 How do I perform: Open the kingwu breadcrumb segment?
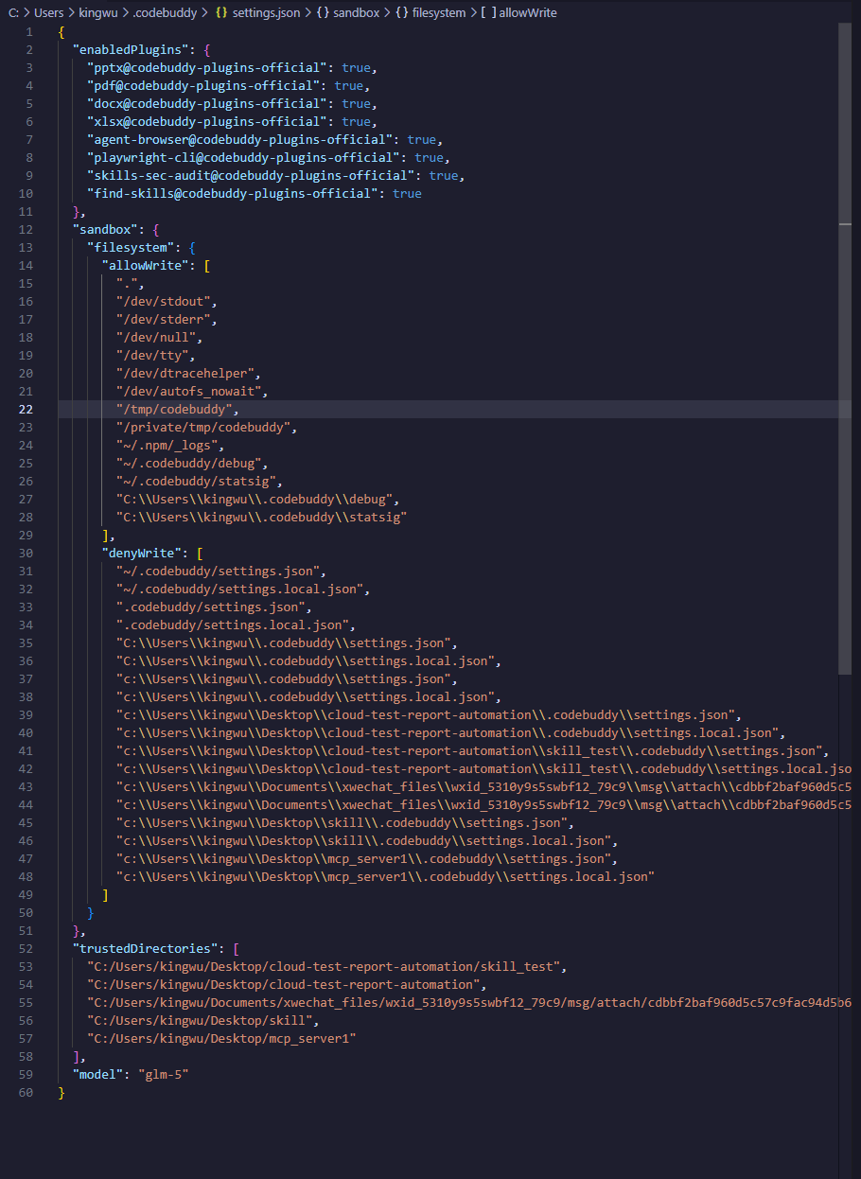coord(97,13)
